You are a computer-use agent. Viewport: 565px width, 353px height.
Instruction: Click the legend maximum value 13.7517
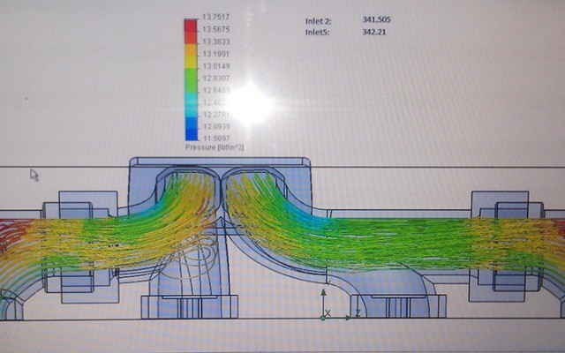click(215, 18)
